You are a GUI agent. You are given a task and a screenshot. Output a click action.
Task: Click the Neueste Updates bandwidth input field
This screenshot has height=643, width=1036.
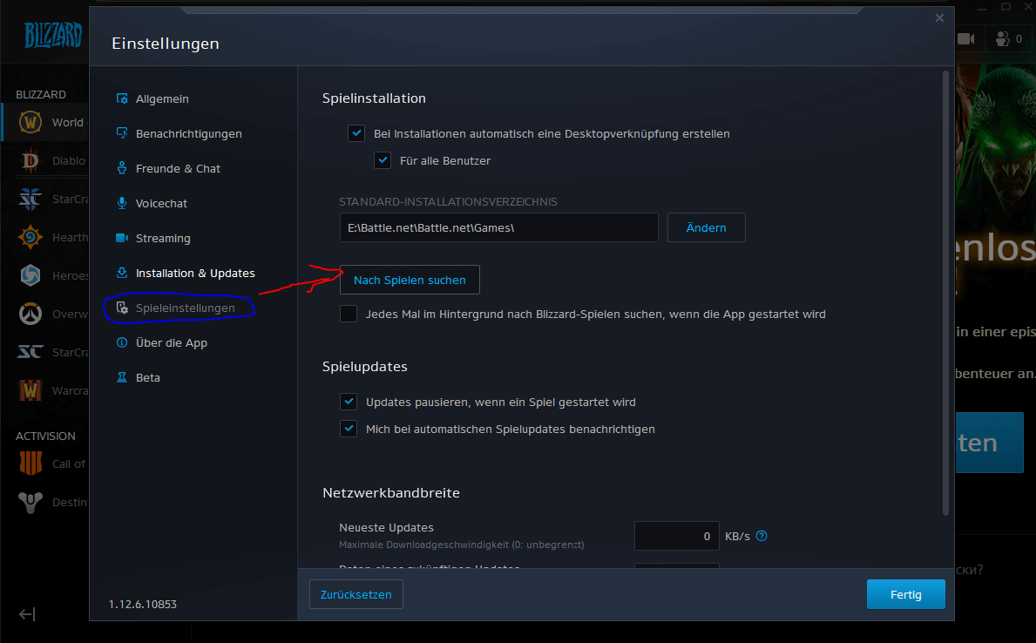pos(676,536)
